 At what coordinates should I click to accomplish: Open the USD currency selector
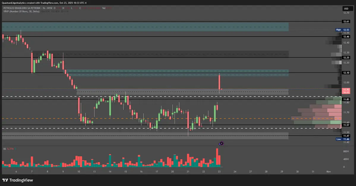coord(348,9)
